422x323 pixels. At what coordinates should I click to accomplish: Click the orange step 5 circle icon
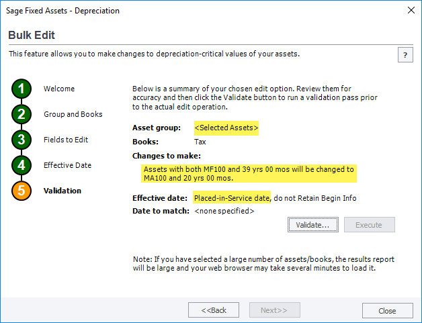click(22, 191)
